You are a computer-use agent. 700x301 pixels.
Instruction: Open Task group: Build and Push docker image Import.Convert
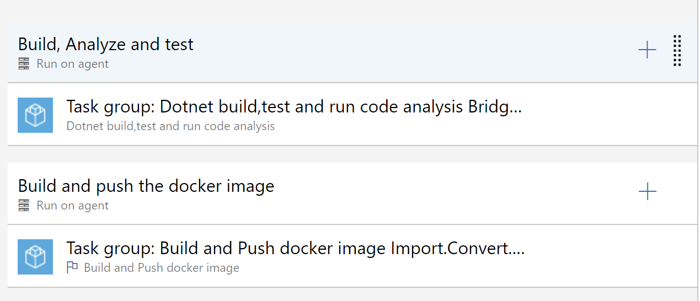296,248
